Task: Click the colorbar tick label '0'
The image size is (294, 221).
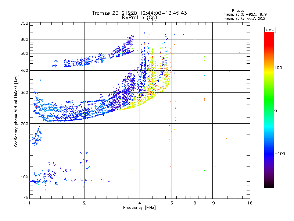Action: click(x=276, y=111)
